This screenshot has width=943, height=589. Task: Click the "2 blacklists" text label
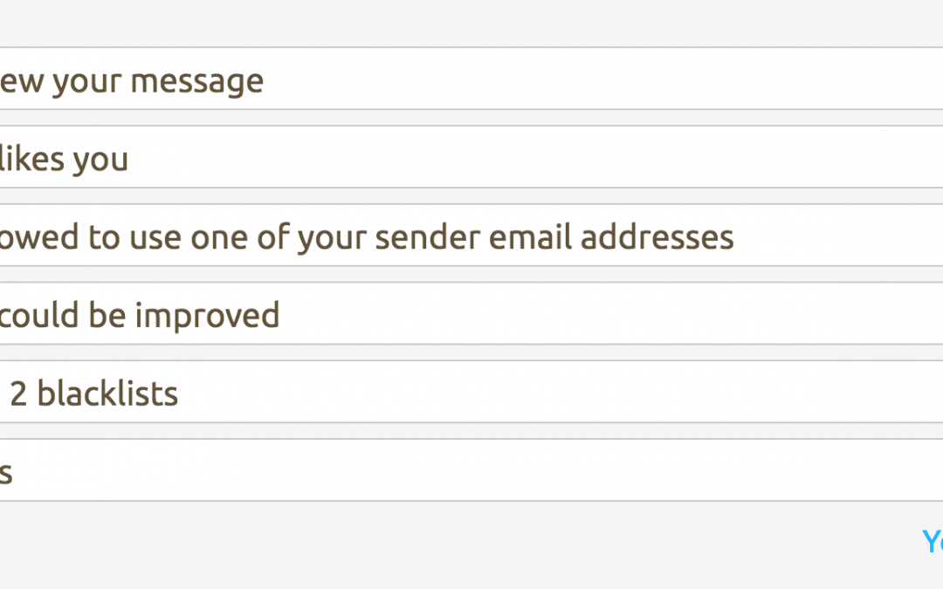(93, 394)
